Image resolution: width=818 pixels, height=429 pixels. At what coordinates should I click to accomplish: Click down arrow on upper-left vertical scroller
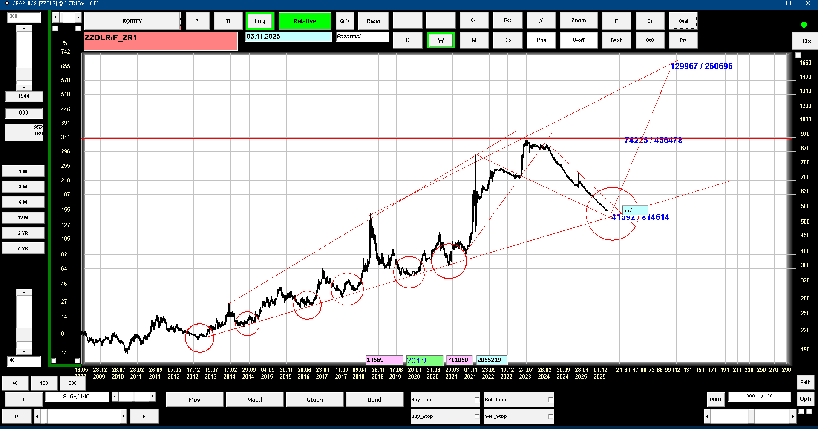(x=24, y=87)
